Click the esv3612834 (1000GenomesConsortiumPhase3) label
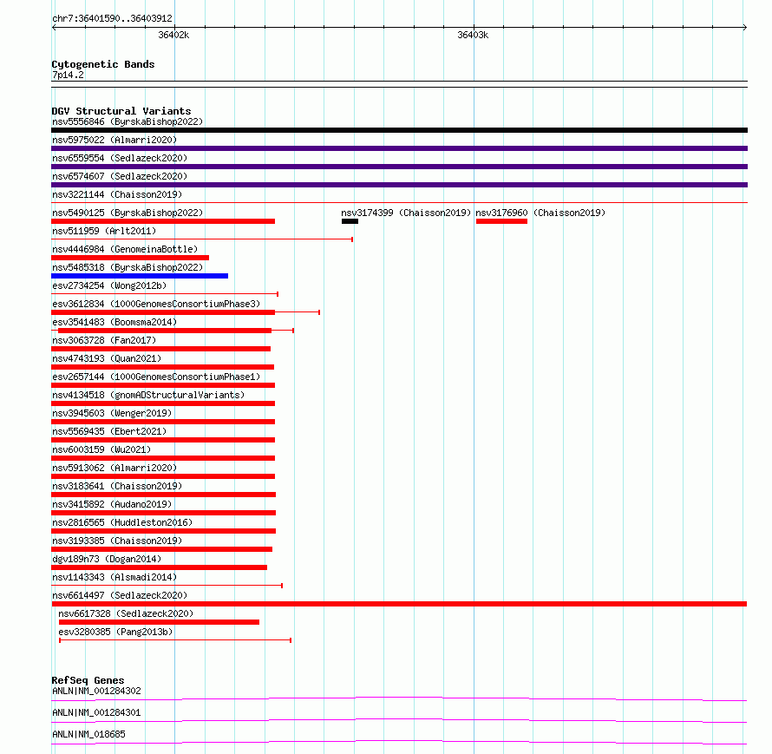This screenshot has width=772, height=754. tap(156, 304)
